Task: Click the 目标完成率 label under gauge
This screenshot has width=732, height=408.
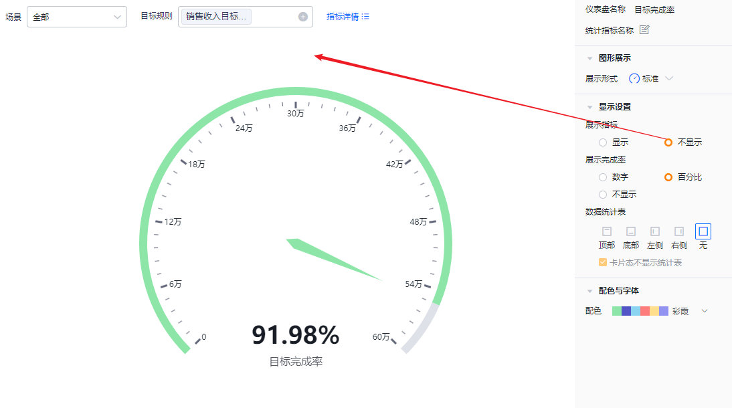Action: [296, 362]
